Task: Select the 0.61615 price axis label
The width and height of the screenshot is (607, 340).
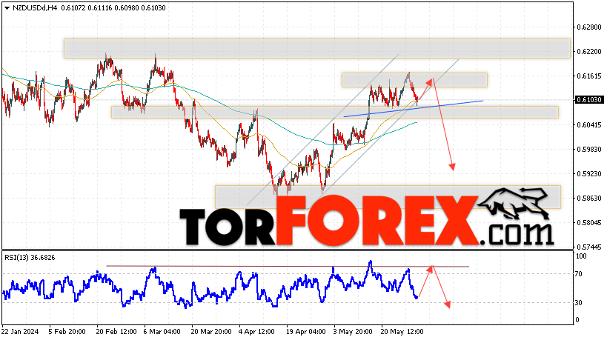Action: 588,76
